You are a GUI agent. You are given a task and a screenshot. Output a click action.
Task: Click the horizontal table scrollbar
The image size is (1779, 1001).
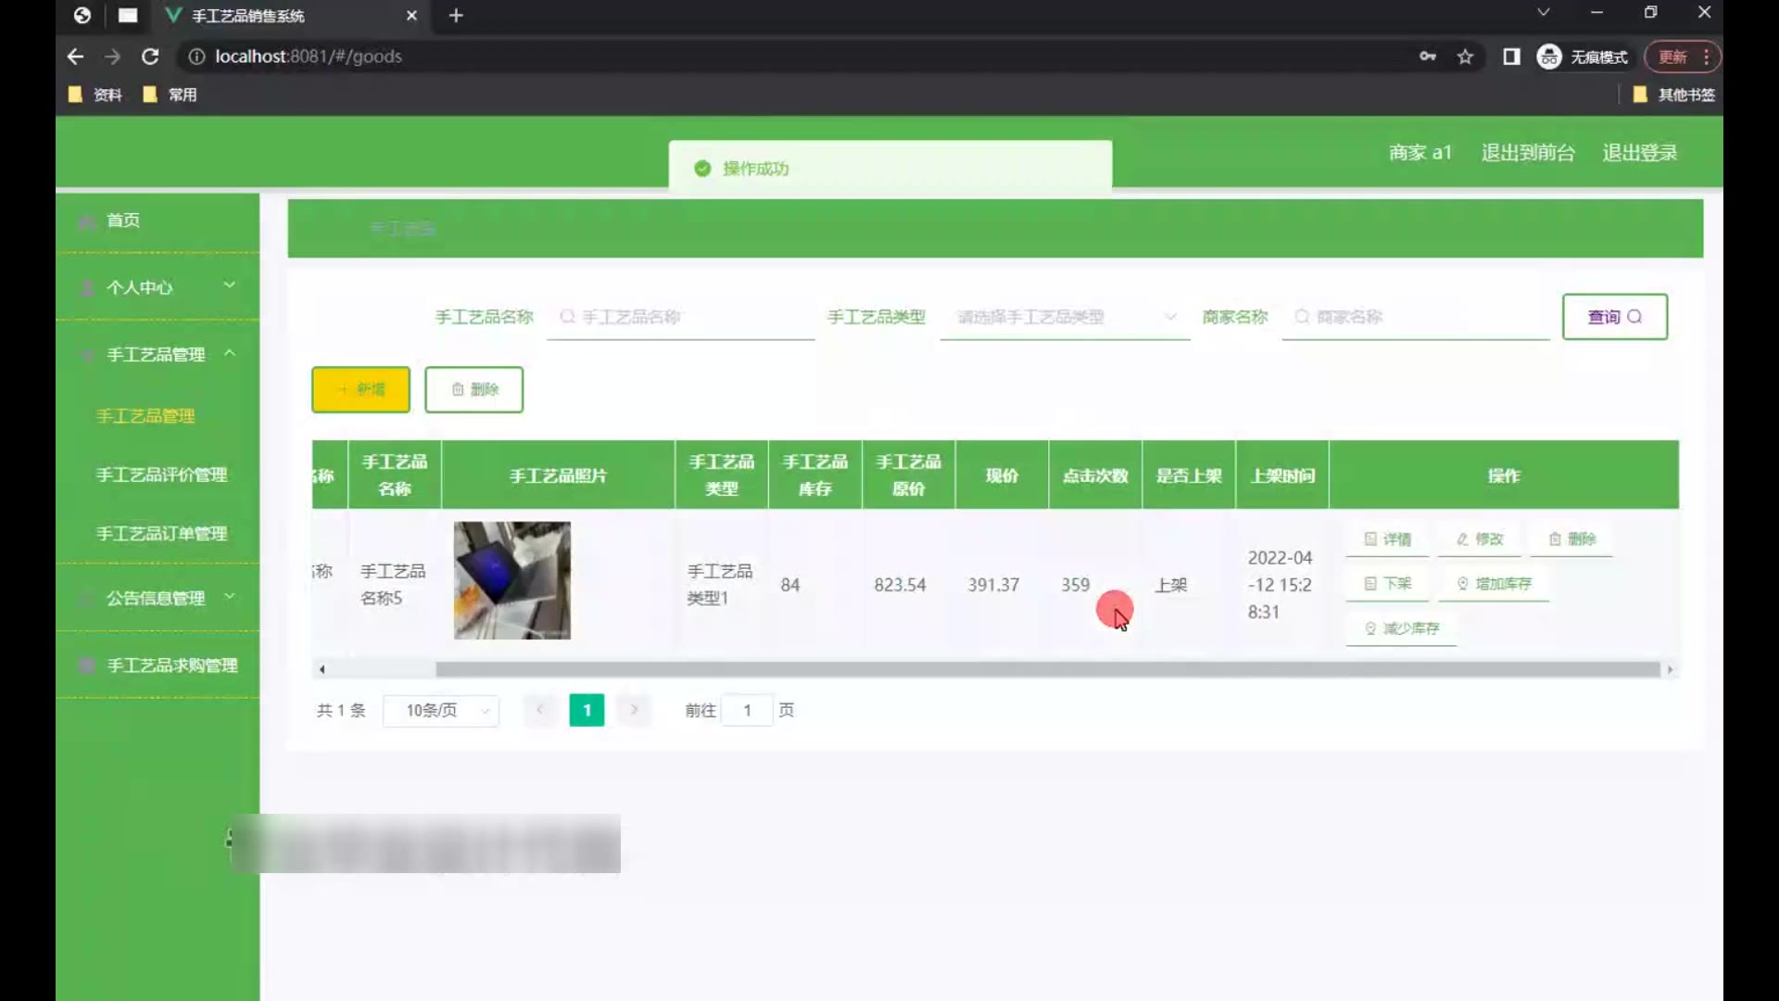[1047, 669]
